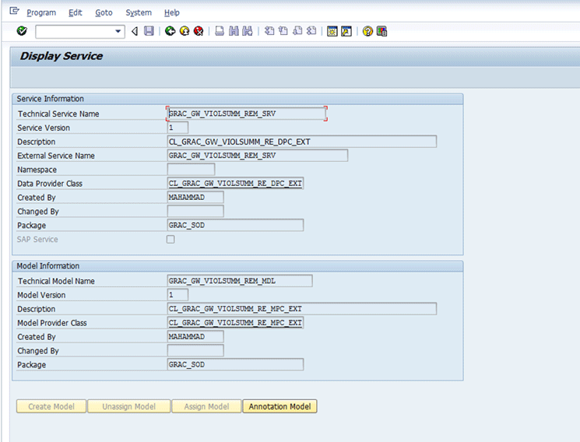Open the Goto menu
This screenshot has height=442, width=580.
104,12
